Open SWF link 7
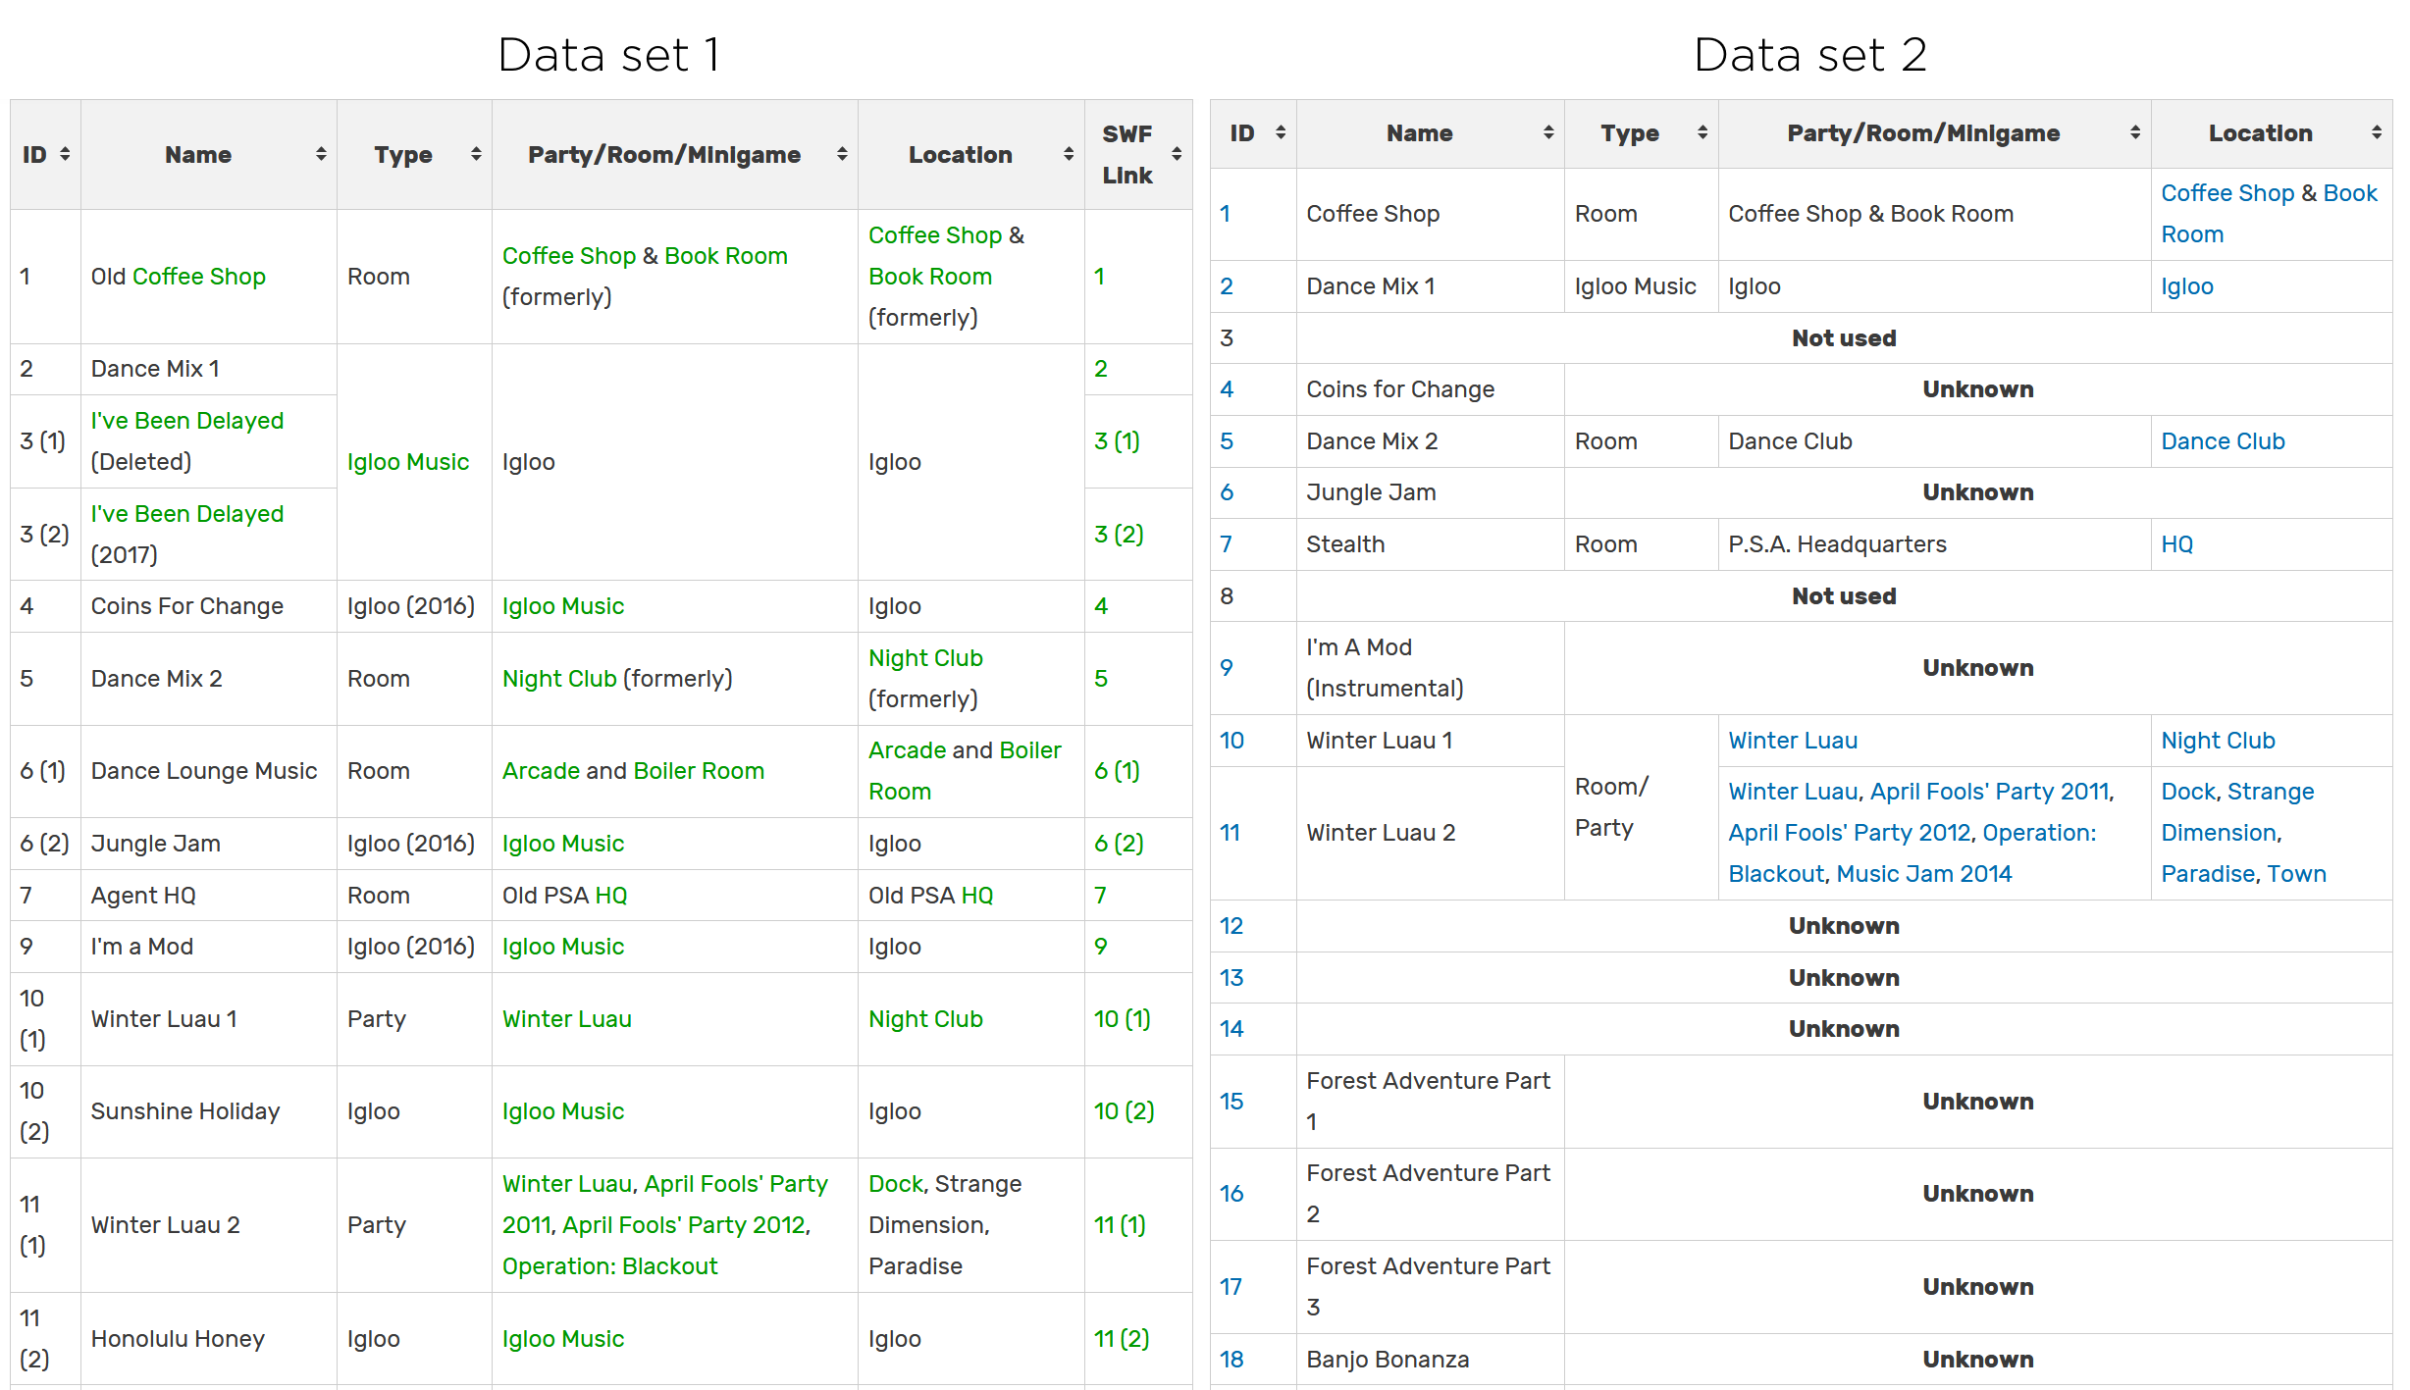This screenshot has width=2410, height=1390. point(1100,896)
